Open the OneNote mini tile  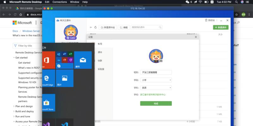pyautogui.click(x=71, y=60)
